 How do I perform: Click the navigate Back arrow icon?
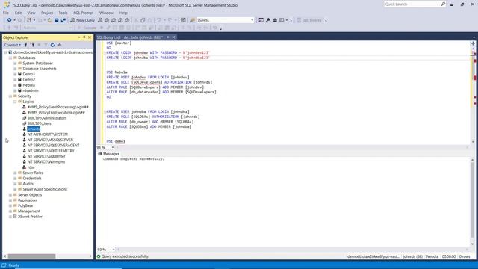[10, 20]
